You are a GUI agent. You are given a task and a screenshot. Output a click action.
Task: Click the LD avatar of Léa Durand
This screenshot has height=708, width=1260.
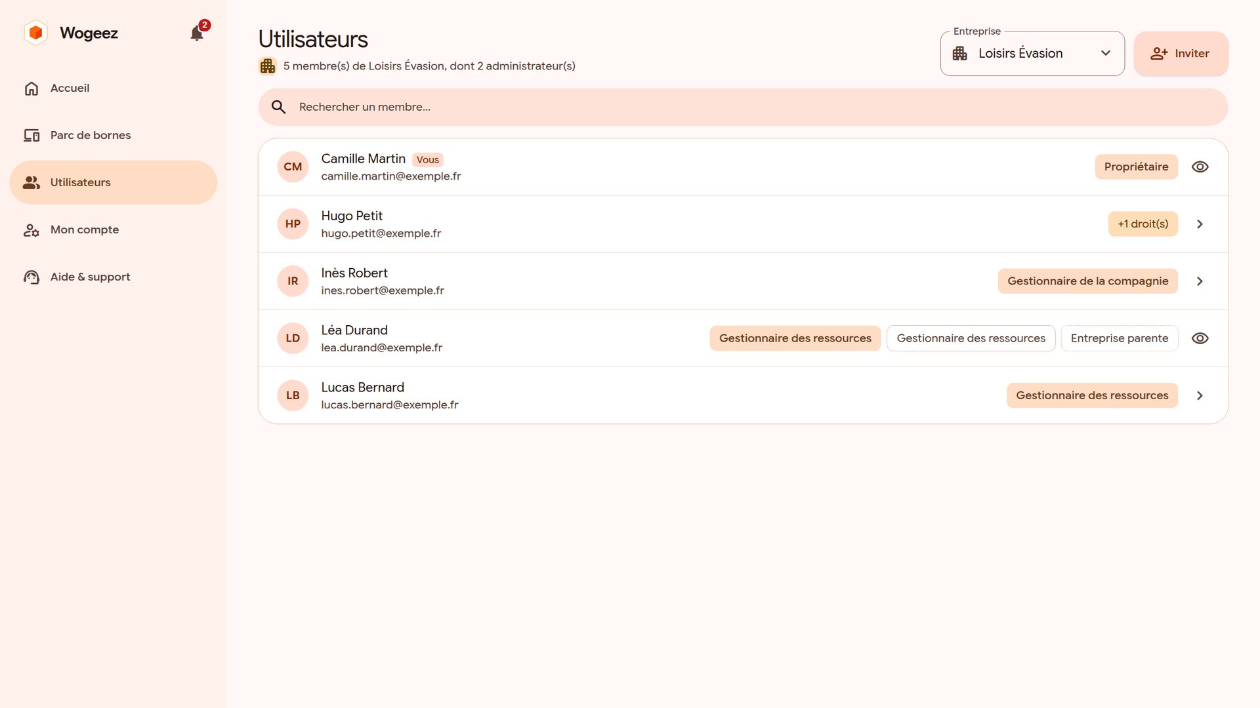(x=293, y=338)
